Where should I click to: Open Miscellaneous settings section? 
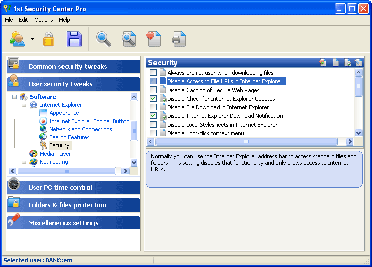[x=73, y=223]
